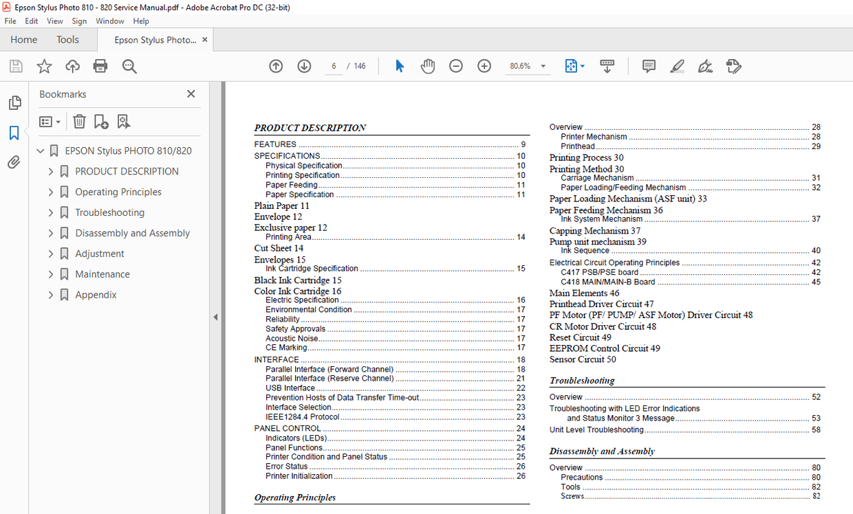This screenshot has height=514, width=853.
Task: Open the Add Comment tool
Action: point(648,65)
